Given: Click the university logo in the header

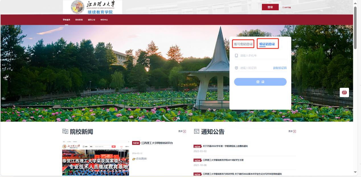Looking at the screenshot, I should 93,7.
